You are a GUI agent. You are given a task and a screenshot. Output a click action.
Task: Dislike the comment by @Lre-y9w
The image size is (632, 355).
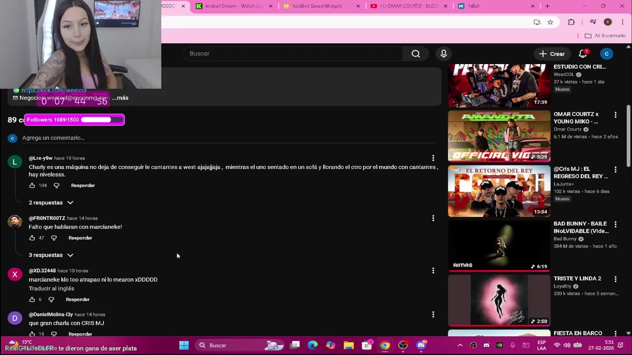pyautogui.click(x=56, y=185)
